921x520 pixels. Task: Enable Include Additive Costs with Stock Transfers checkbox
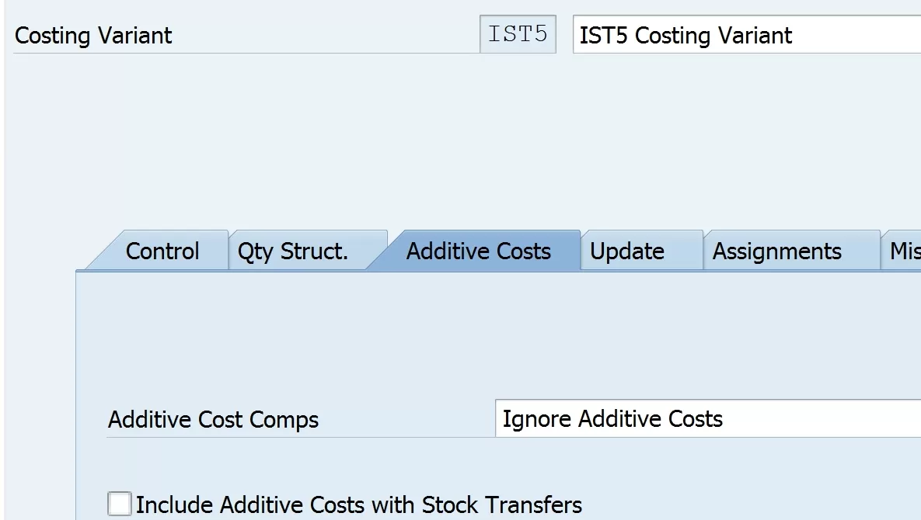click(x=120, y=504)
